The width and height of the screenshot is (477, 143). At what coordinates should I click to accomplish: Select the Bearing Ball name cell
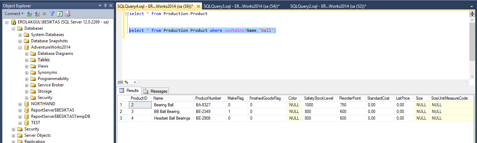pos(164,105)
